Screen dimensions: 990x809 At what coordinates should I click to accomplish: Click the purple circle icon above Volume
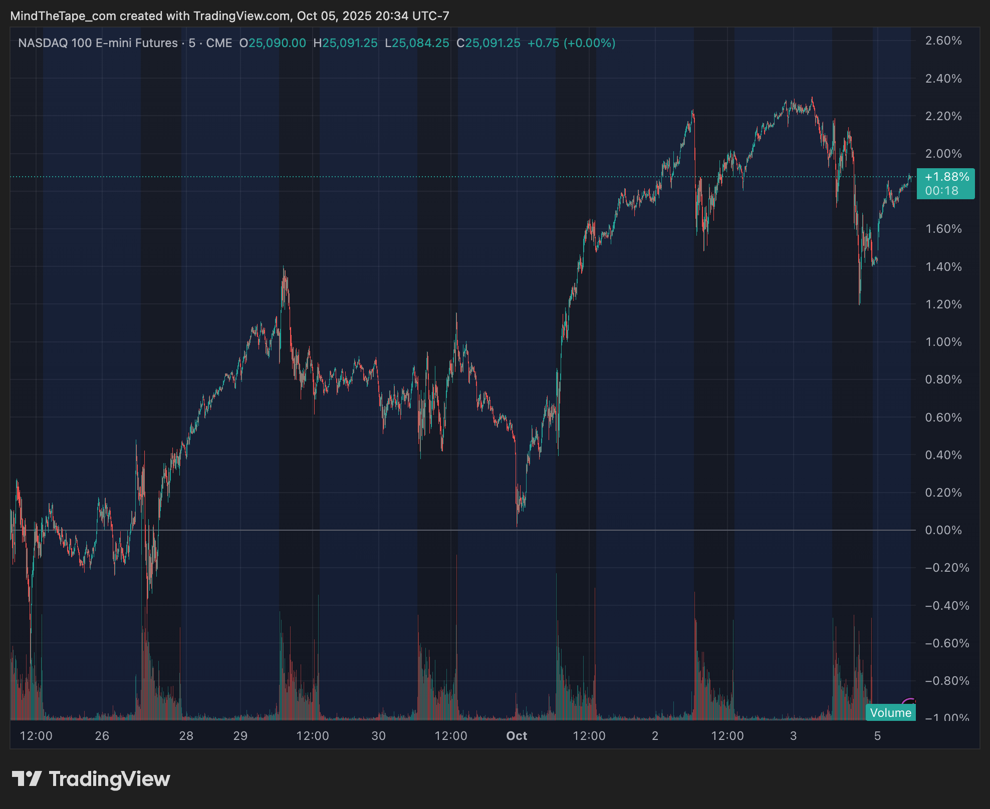point(909,702)
